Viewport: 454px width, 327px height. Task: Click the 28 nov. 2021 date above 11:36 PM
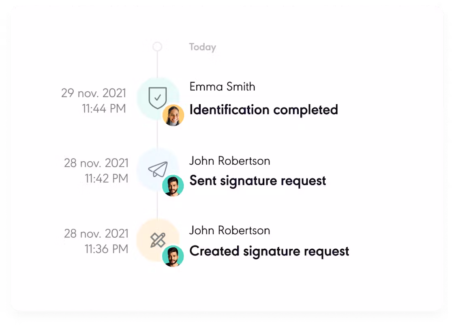tap(96, 234)
